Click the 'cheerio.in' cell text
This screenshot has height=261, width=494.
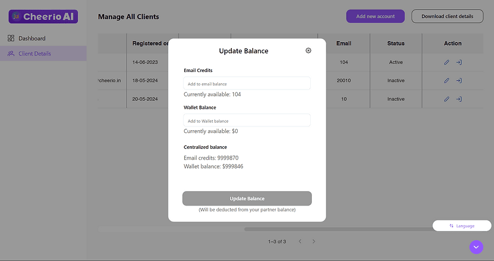pos(109,81)
